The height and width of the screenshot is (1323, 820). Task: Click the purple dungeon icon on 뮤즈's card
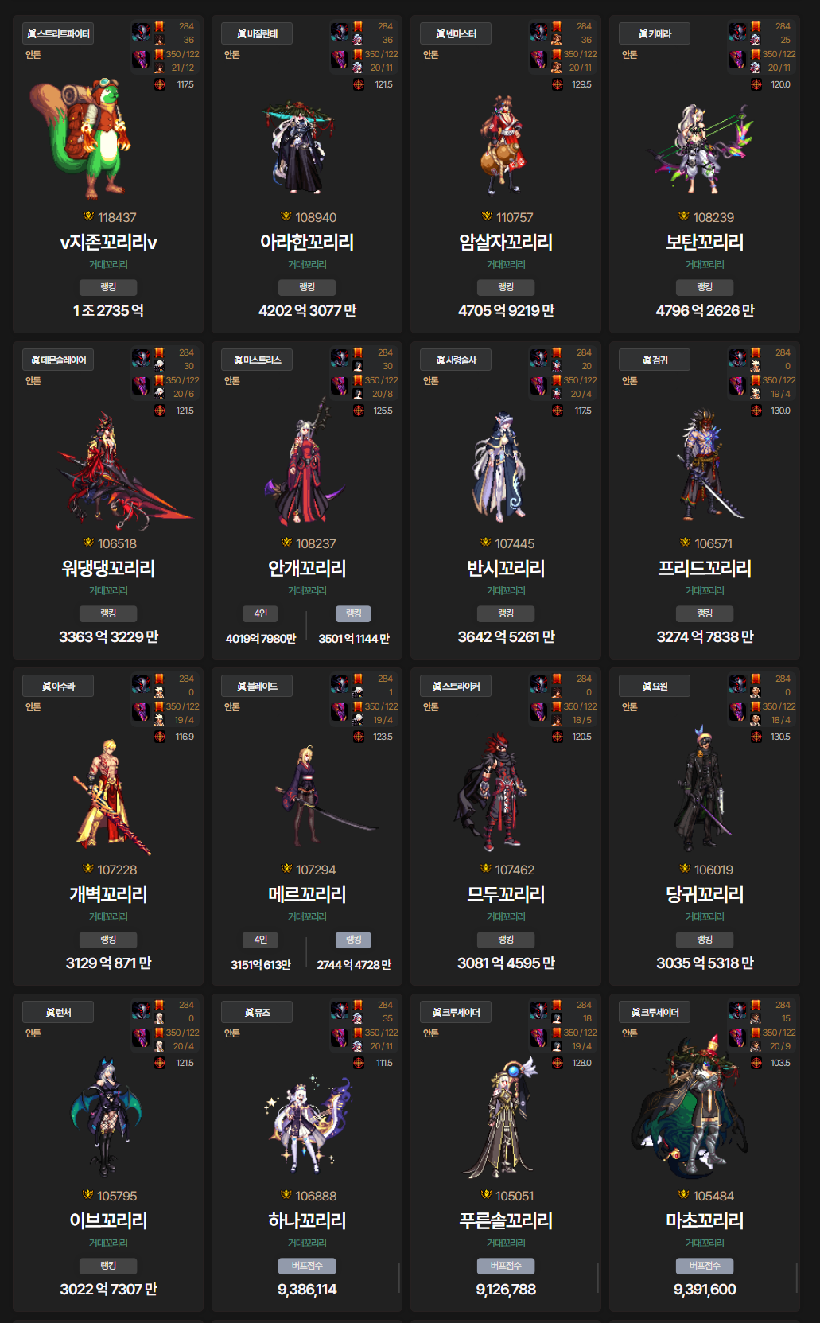tap(340, 1038)
